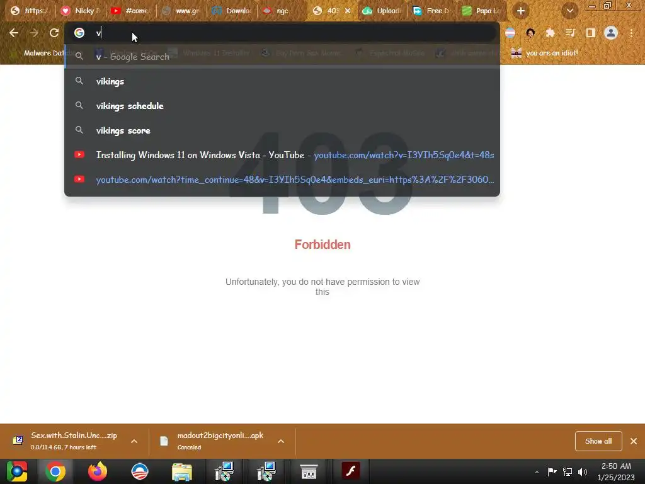Click the browser Back arrow
Image resolution: width=645 pixels, height=484 pixels.
14,33
